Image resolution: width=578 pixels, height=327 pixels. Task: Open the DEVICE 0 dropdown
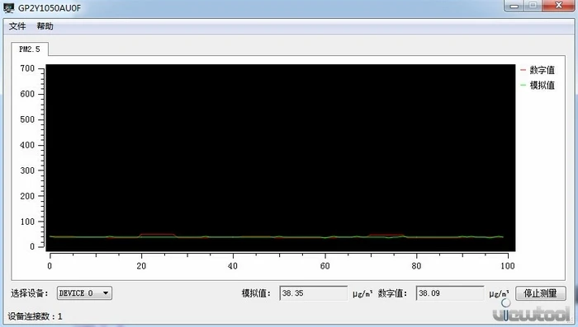point(84,293)
